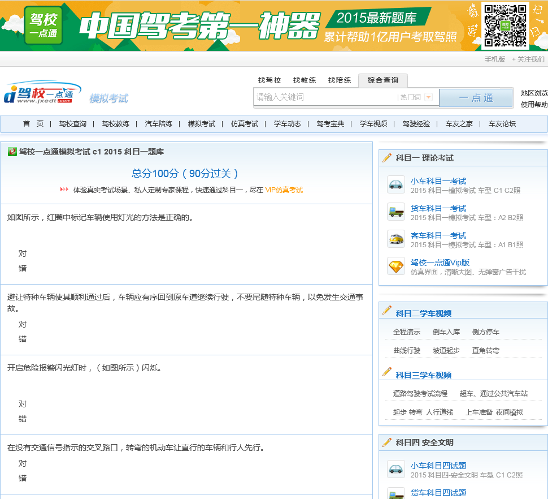Image resolution: width=548 pixels, height=499 pixels.
Task: Watch the 坡道起步 video link
Action: point(446,350)
